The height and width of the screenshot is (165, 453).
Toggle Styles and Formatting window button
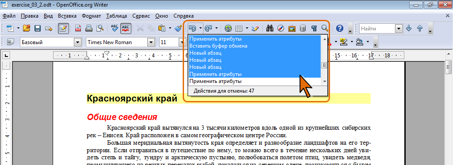[11, 42]
